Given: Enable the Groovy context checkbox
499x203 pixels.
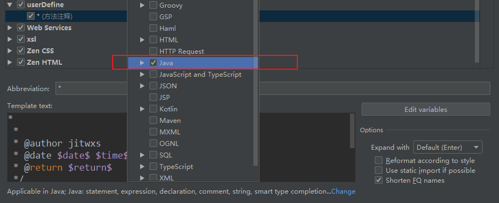Looking at the screenshot, I should click(153, 5).
